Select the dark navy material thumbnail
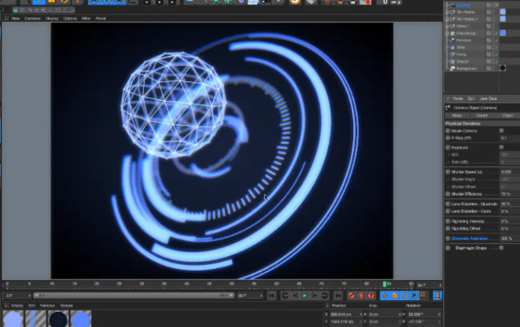This screenshot has height=327, width=520. tap(58, 318)
